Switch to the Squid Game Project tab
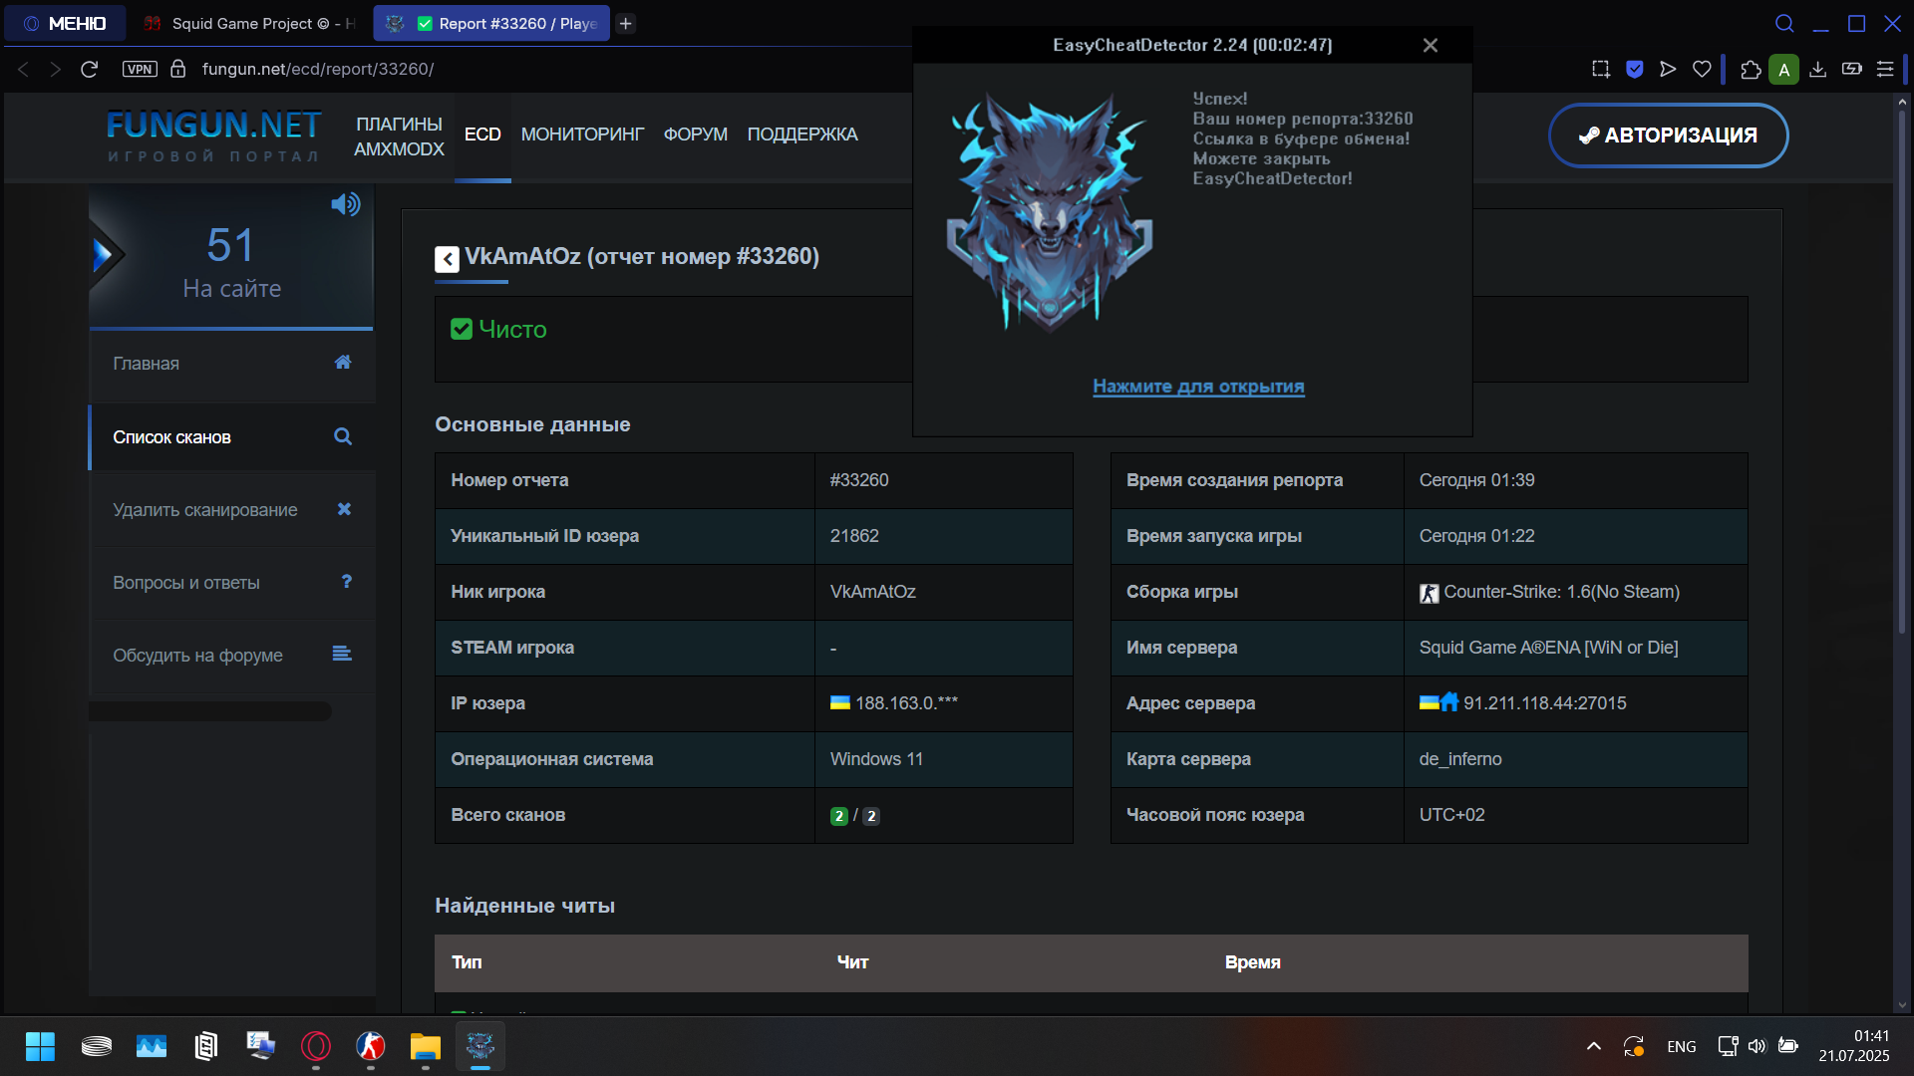The width and height of the screenshot is (1914, 1076). (x=249, y=23)
